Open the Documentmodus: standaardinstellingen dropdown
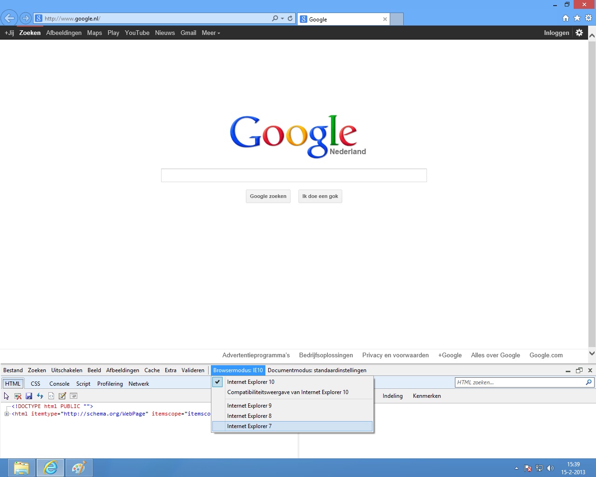Viewport: 596px width, 477px height. coord(317,370)
